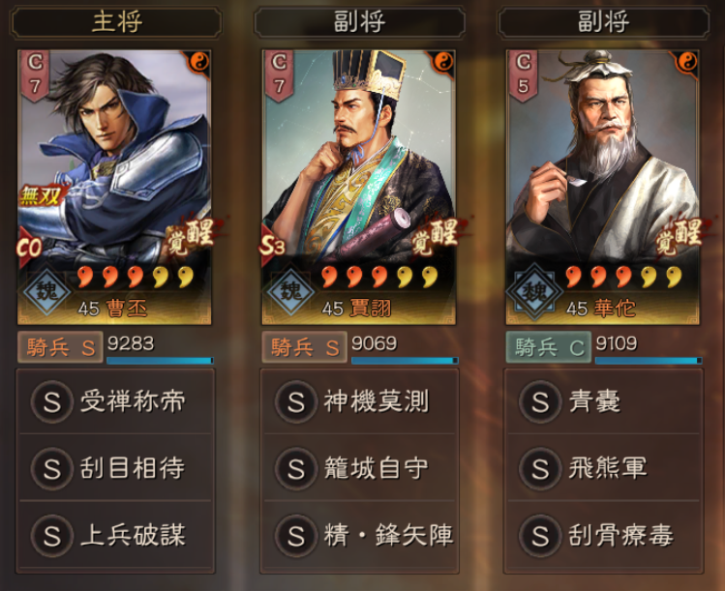Open the 曹丕 general card portrait
Viewport: 725px width, 591px height.
[x=114, y=187]
